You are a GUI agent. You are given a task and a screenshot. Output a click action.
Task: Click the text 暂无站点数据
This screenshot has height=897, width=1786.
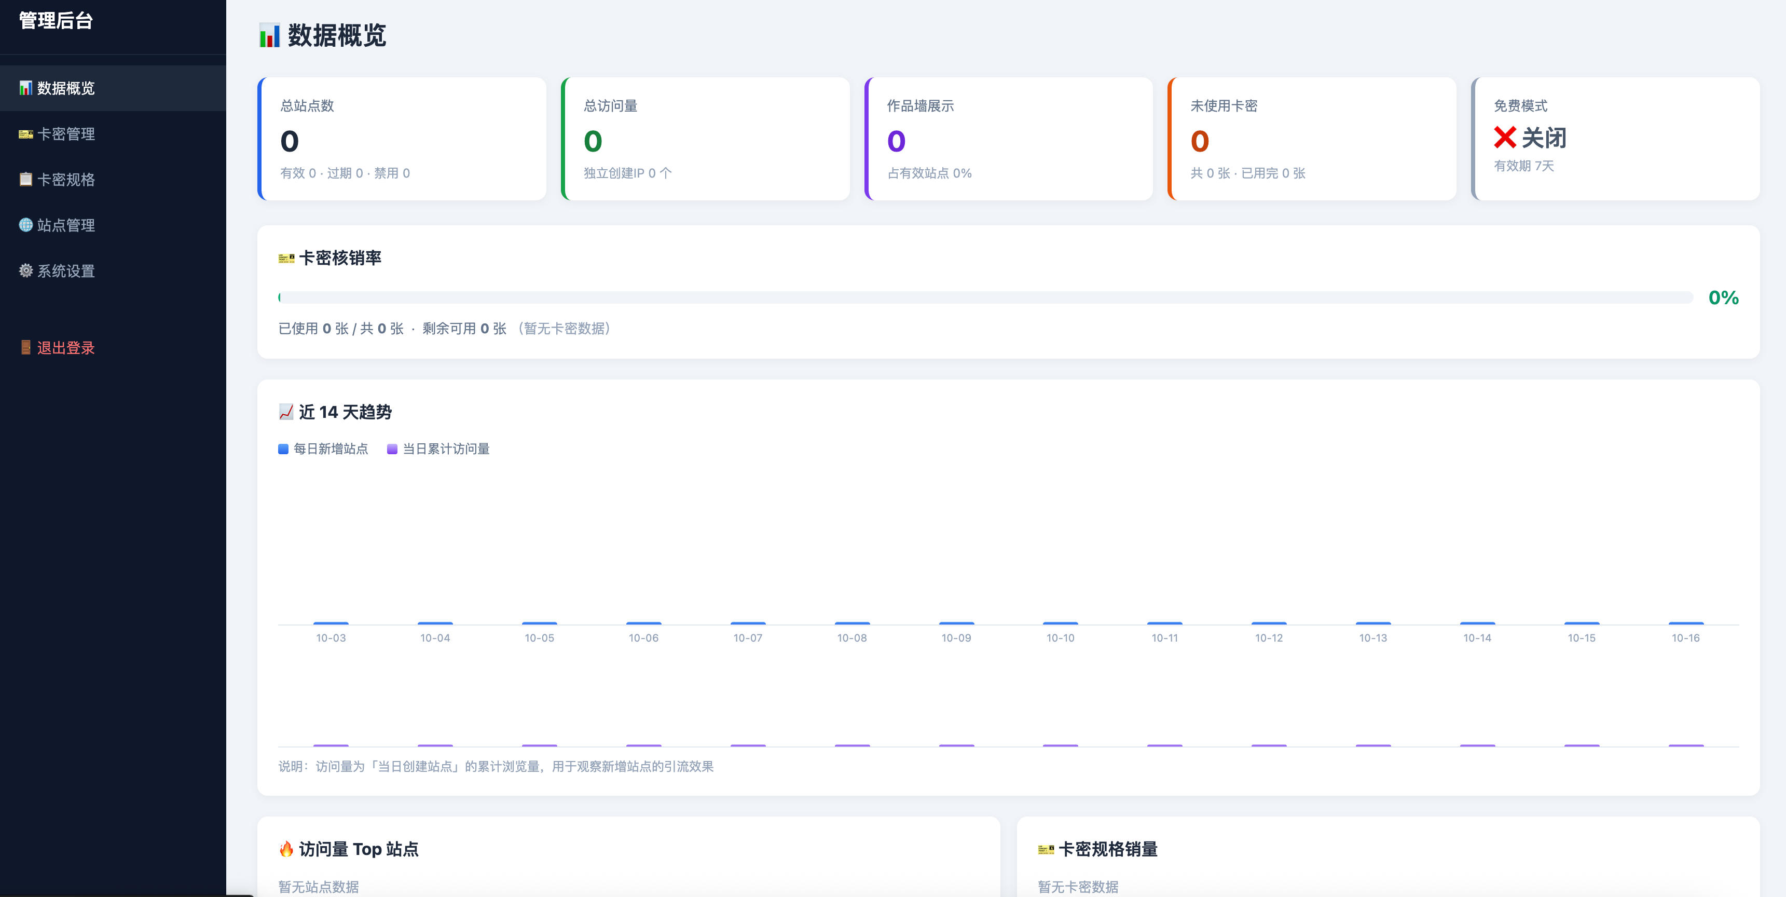[x=319, y=887]
